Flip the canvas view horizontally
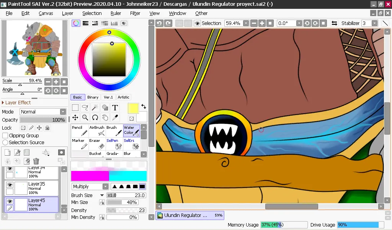The image size is (392, 230). tap(334, 23)
